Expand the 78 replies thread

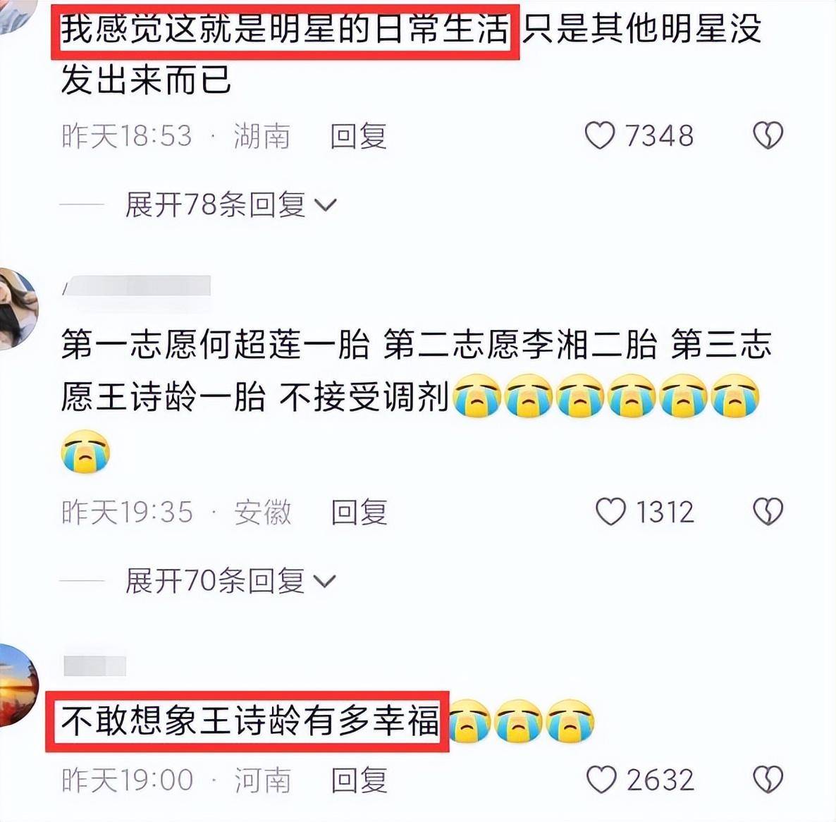[x=230, y=204]
